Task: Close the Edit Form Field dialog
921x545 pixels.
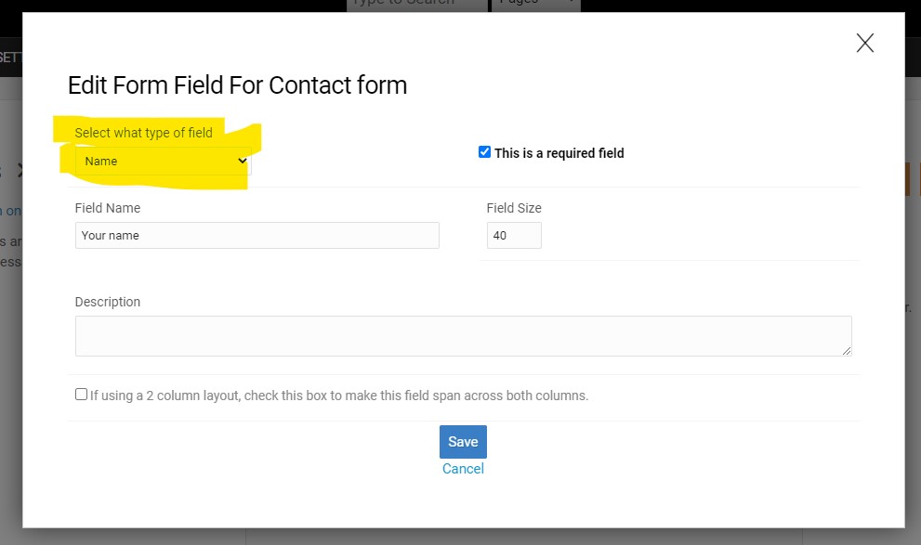Action: click(864, 43)
